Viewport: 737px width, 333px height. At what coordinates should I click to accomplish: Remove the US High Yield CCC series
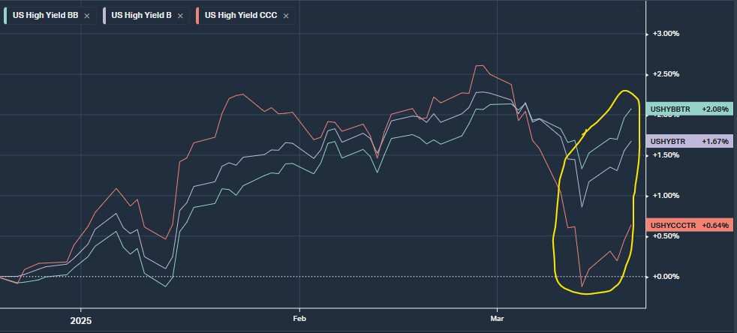pos(285,15)
